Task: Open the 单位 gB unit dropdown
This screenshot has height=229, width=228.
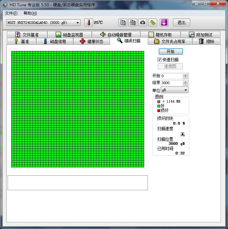Action: [x=175, y=90]
